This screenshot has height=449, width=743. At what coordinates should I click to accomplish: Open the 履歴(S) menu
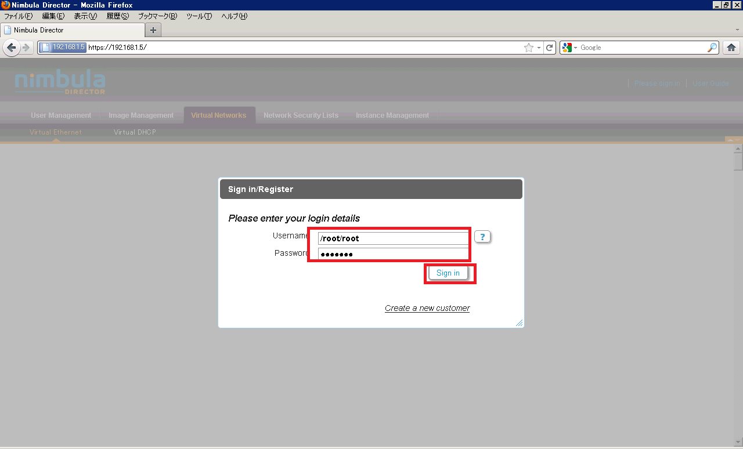point(117,16)
